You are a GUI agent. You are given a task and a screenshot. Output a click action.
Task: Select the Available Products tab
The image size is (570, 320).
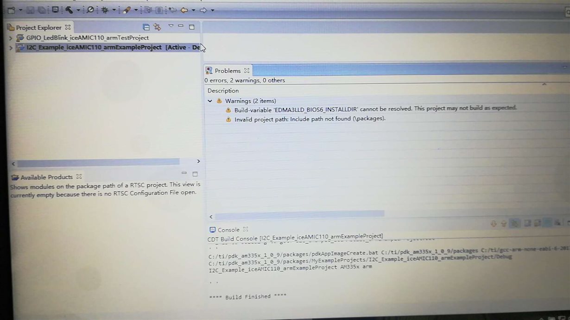(46, 177)
